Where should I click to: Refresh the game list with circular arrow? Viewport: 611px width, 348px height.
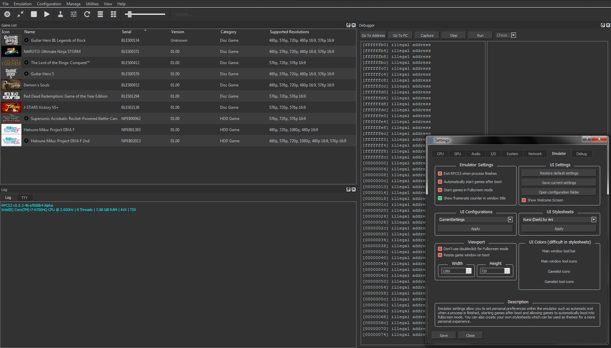[87, 14]
